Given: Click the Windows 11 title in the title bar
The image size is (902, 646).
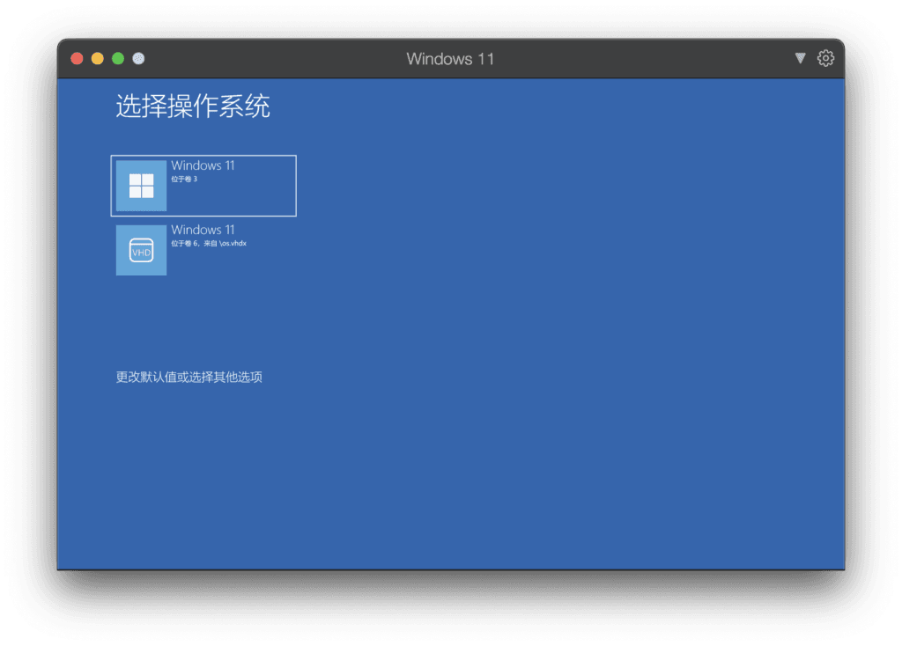Looking at the screenshot, I should tap(450, 59).
